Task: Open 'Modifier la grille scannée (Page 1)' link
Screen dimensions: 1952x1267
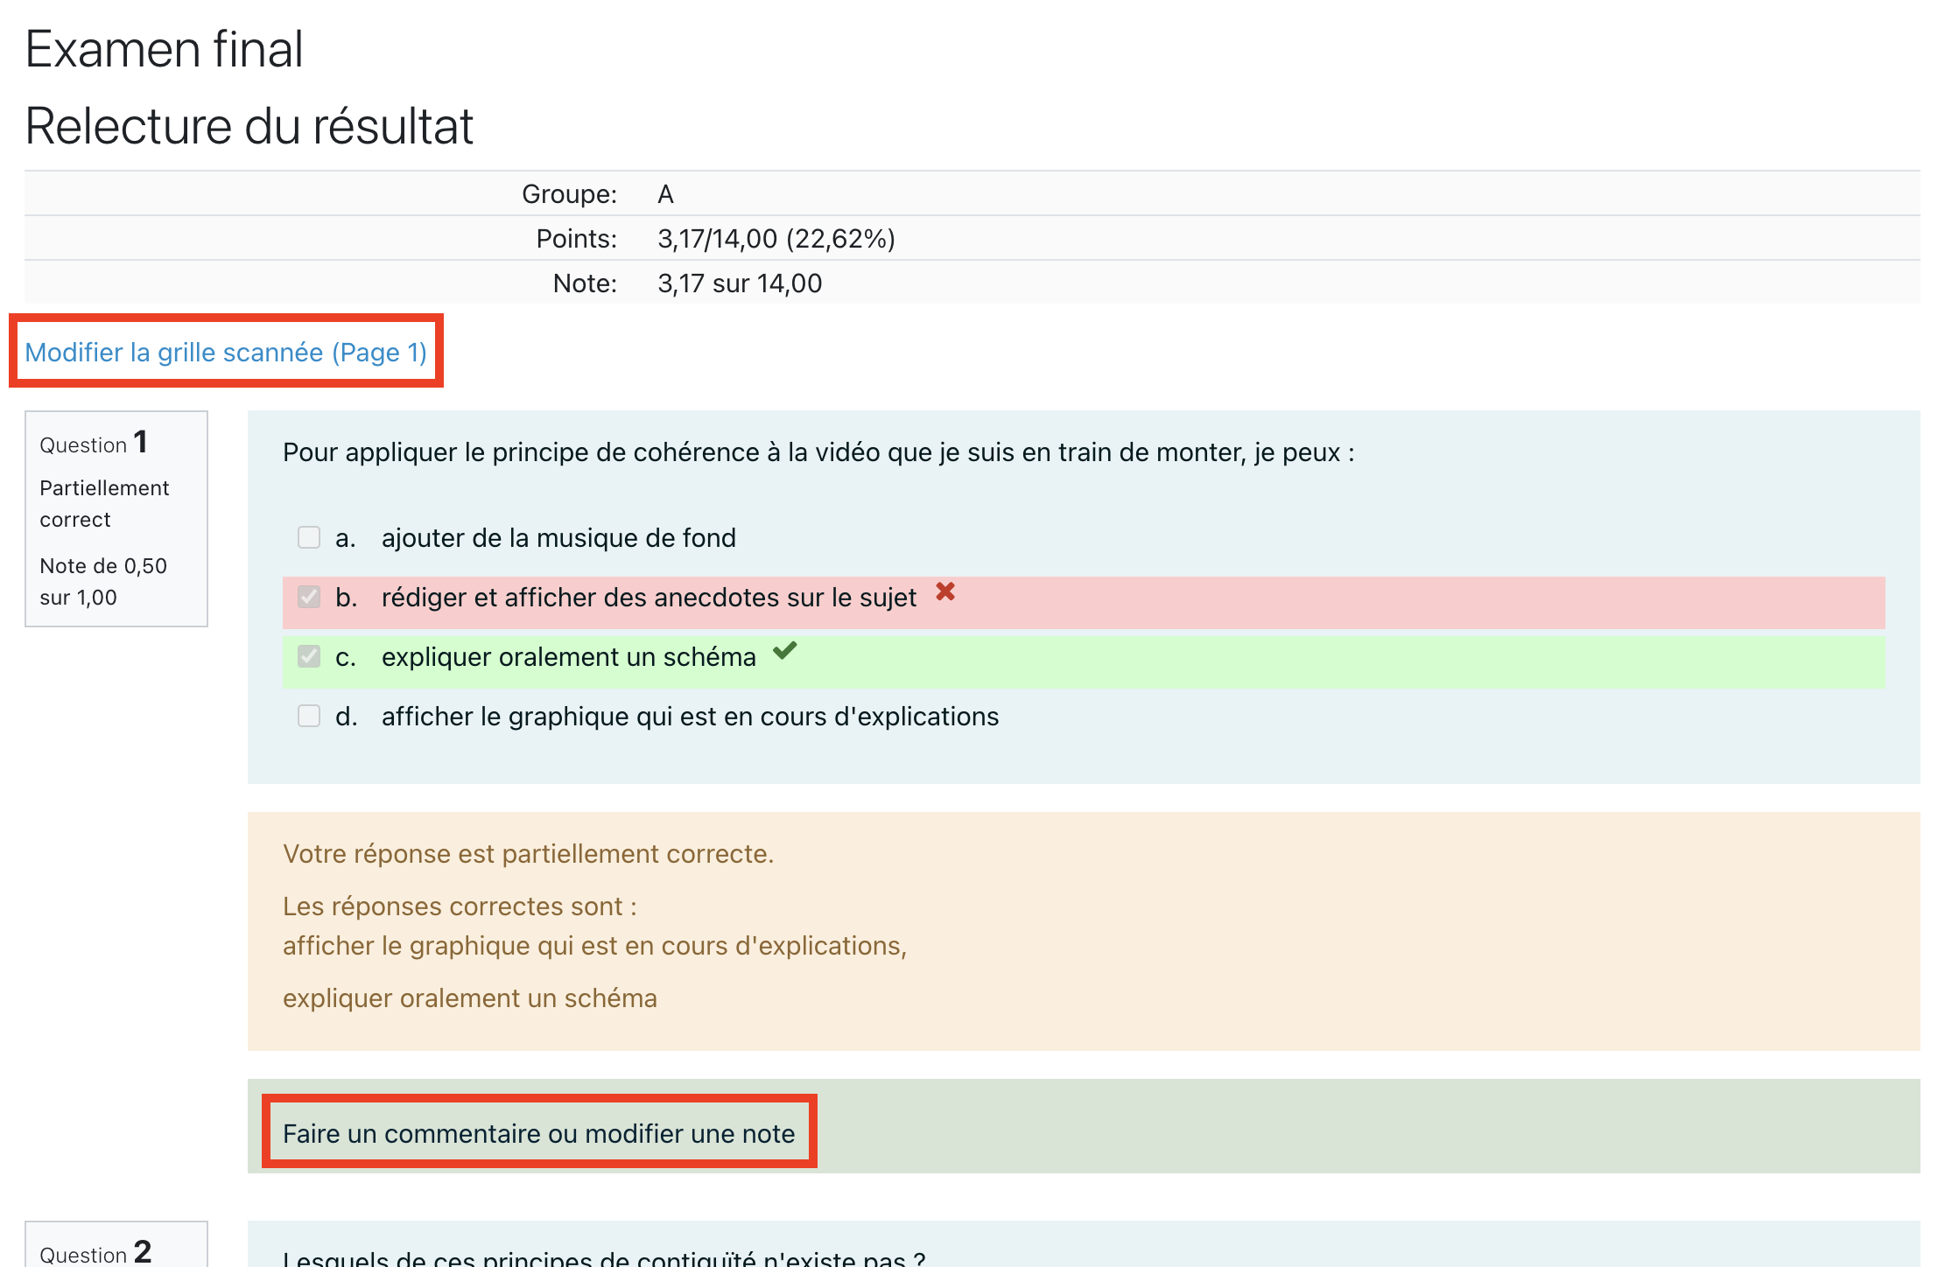Action: (226, 353)
